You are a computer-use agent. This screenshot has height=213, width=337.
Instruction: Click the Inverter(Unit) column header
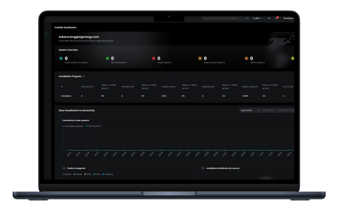pyautogui.click(x=127, y=87)
